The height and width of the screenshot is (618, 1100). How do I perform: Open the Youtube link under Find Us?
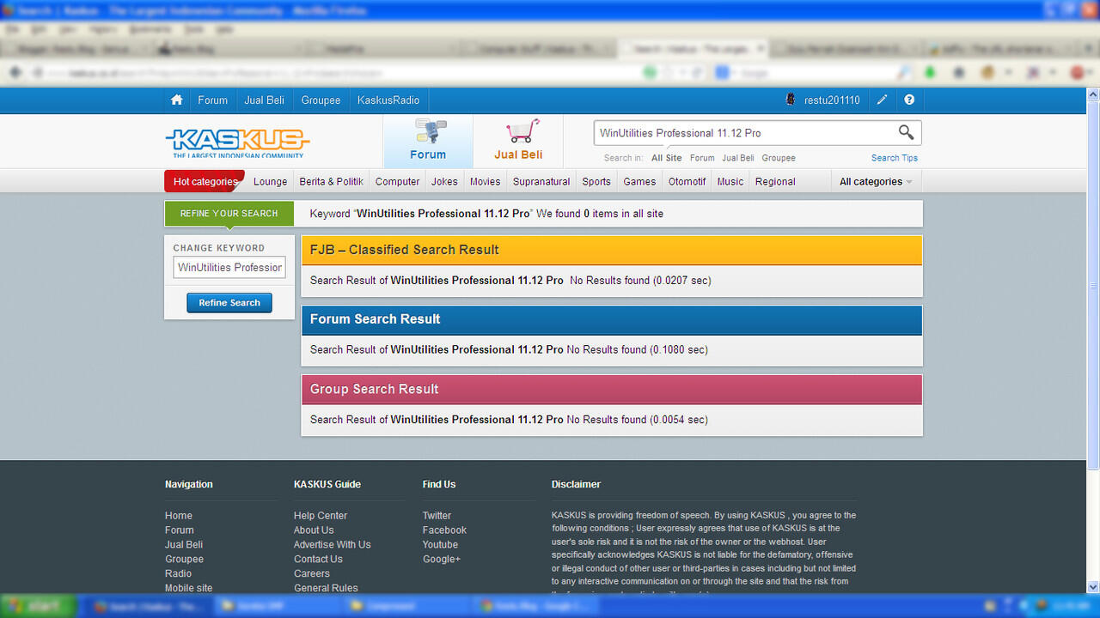pos(440,545)
